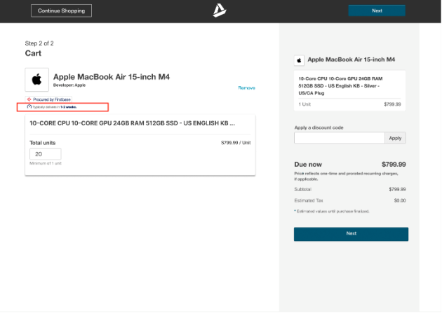Click the Apple MacBook Air title in summary panel
The width and height of the screenshot is (442, 313).
tap(351, 60)
